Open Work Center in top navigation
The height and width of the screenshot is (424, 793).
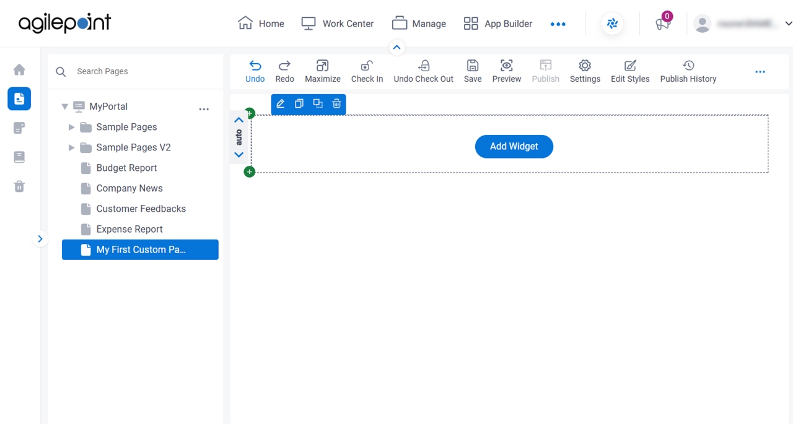[337, 24]
